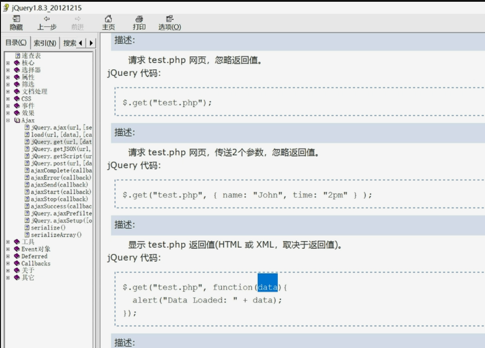The image size is (485, 348).
Task: Expand the 文档处理 tree node
Action: pos(8,91)
